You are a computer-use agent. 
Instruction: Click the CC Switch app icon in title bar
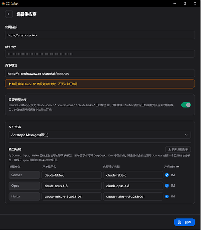tap(3, 3)
